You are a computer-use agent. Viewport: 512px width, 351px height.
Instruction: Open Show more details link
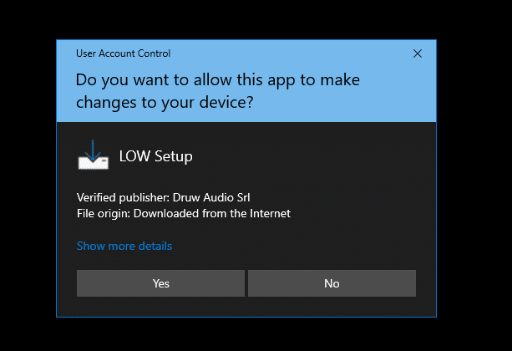pyautogui.click(x=124, y=246)
